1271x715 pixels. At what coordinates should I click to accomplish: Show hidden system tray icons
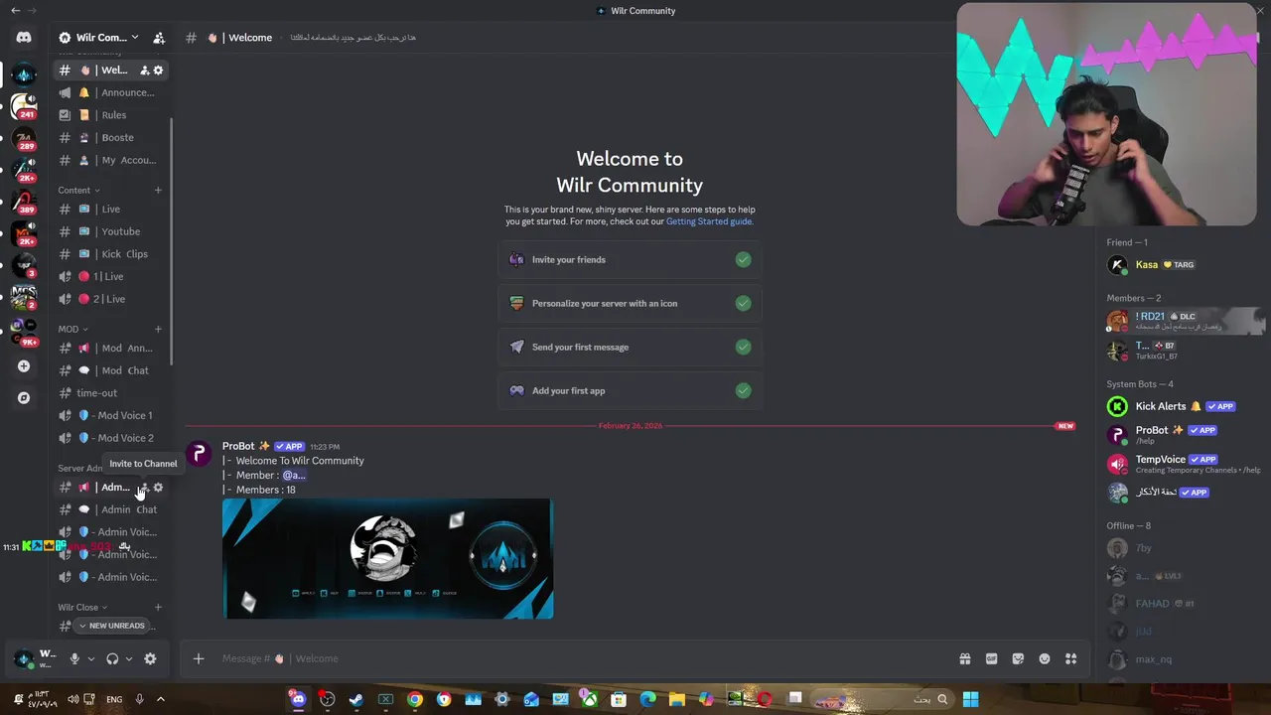(x=160, y=699)
